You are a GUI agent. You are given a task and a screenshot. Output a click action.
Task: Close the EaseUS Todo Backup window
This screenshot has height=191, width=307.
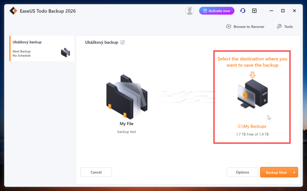[x=294, y=11]
